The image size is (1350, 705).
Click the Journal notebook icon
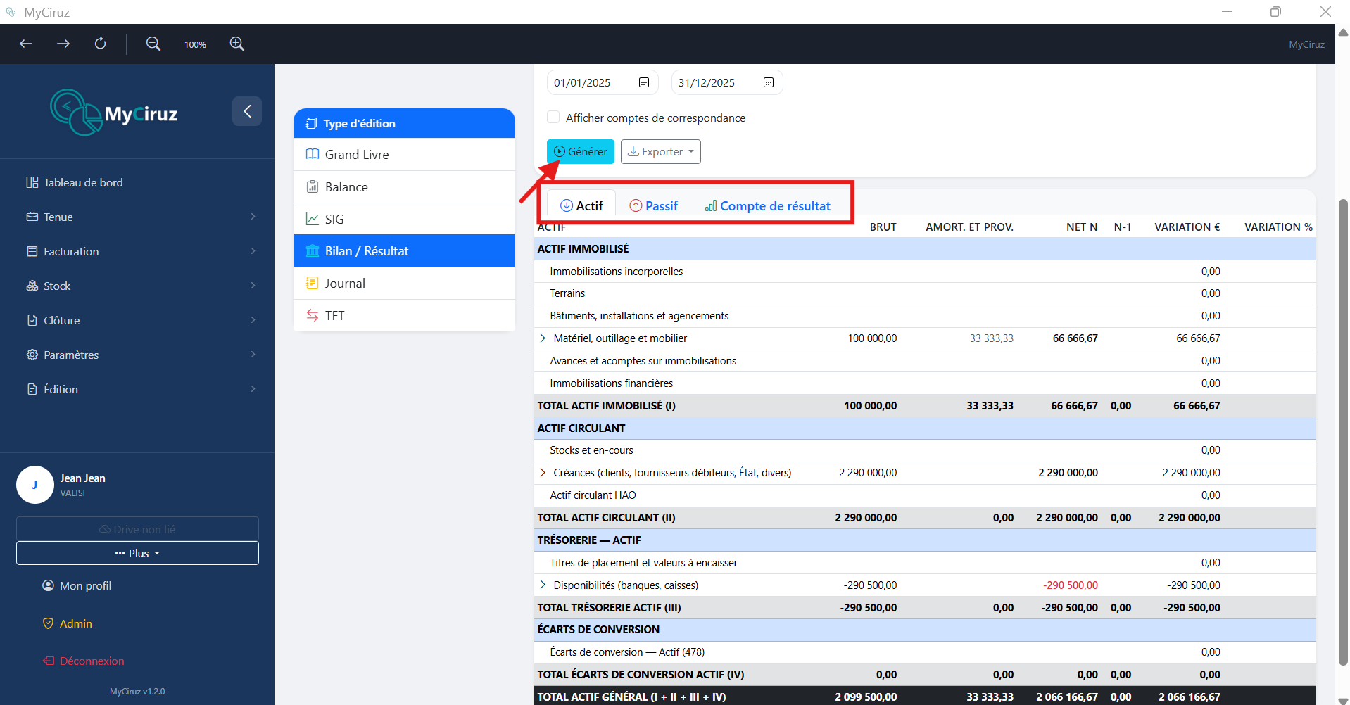tap(313, 283)
